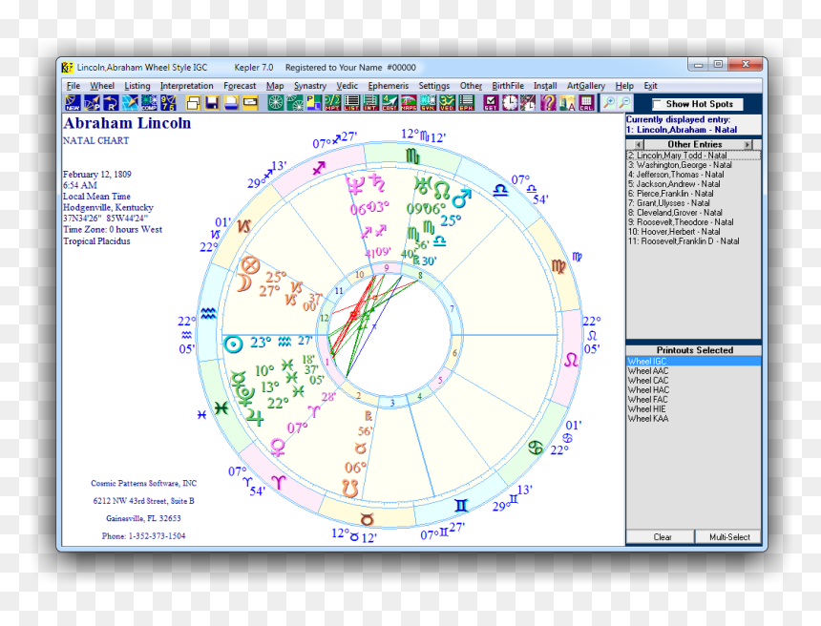The image size is (821, 626).
Task: Click the COMP composite chart toolbar icon
Action: coord(149,103)
